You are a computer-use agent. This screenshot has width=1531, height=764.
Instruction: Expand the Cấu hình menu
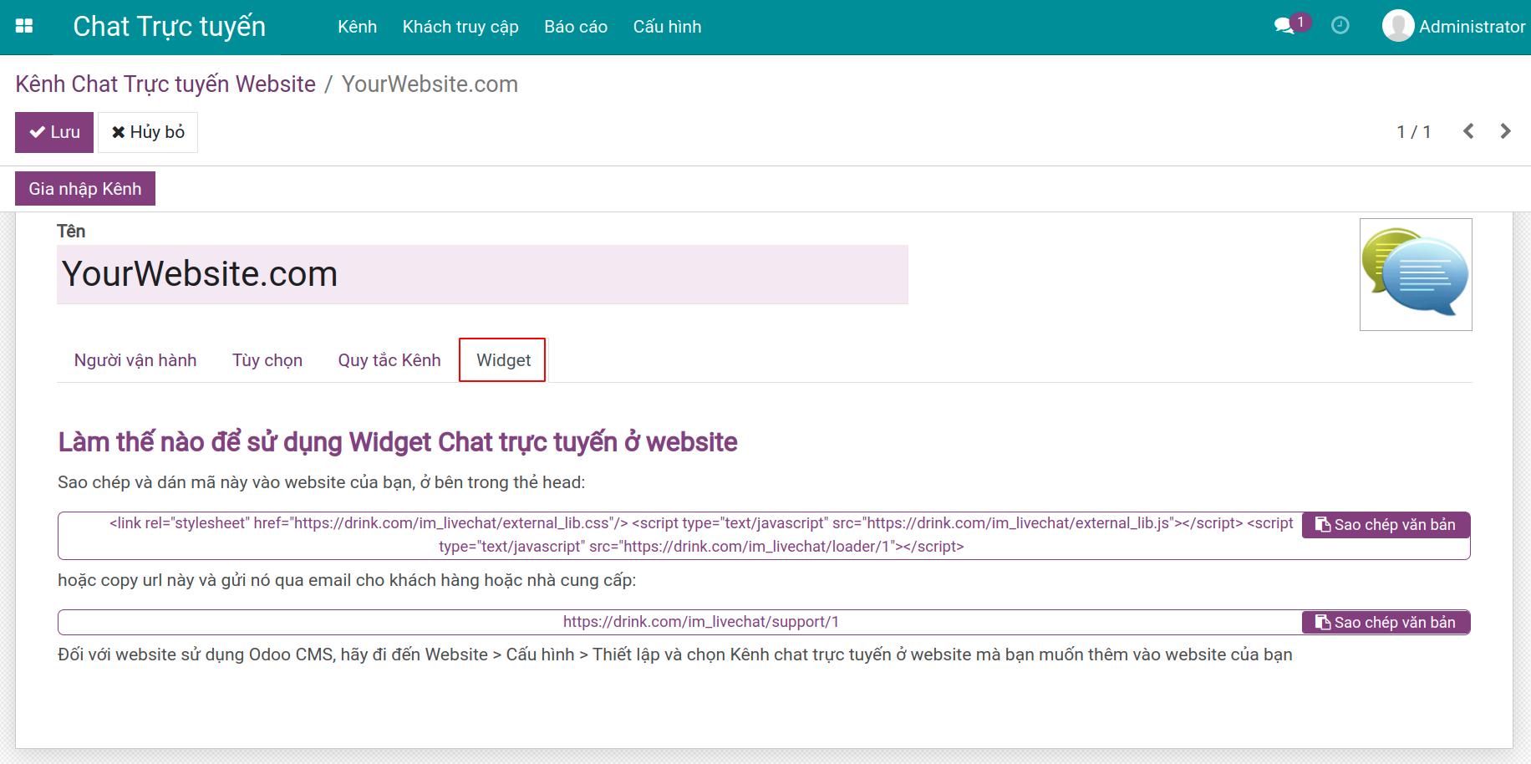(x=667, y=27)
